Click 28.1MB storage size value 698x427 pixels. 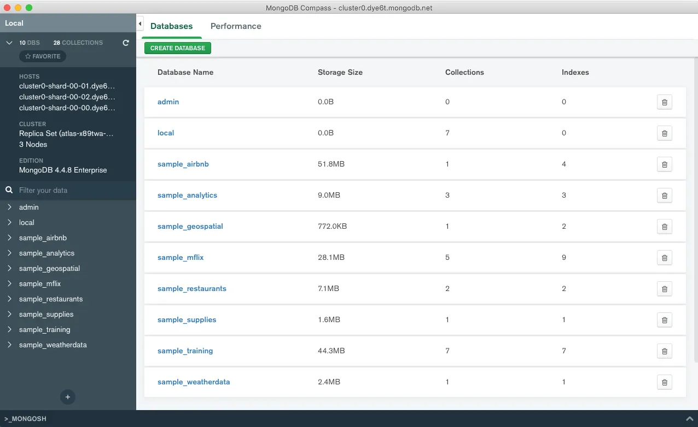coord(331,257)
